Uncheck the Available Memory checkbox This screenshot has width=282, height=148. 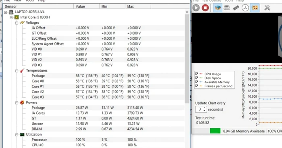tap(197, 82)
